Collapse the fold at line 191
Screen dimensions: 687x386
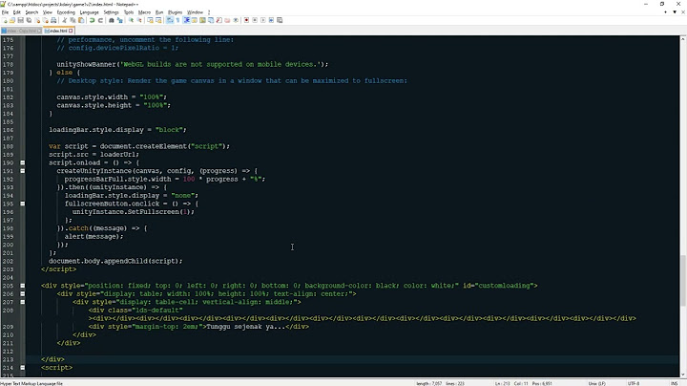22,171
